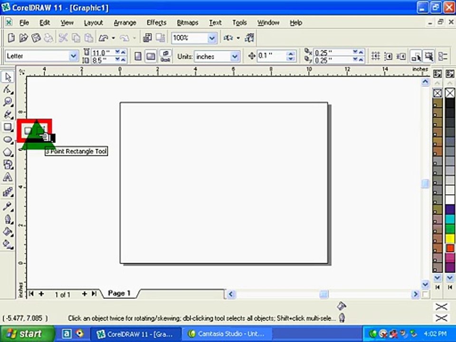
Task: Open the Units inches dropdown
Action: pyautogui.click(x=234, y=57)
